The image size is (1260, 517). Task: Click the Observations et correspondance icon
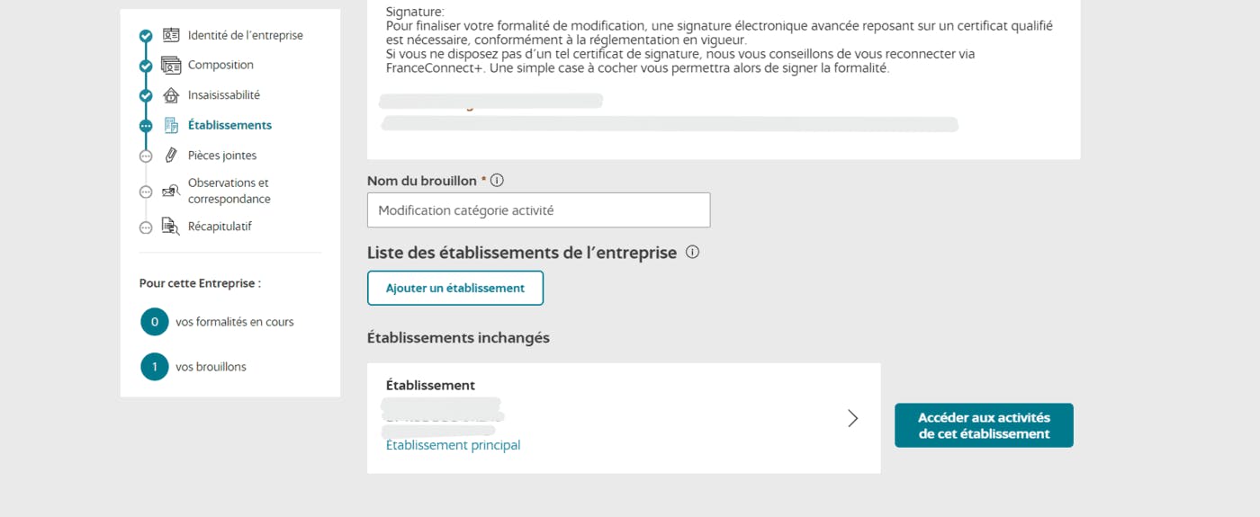(171, 191)
